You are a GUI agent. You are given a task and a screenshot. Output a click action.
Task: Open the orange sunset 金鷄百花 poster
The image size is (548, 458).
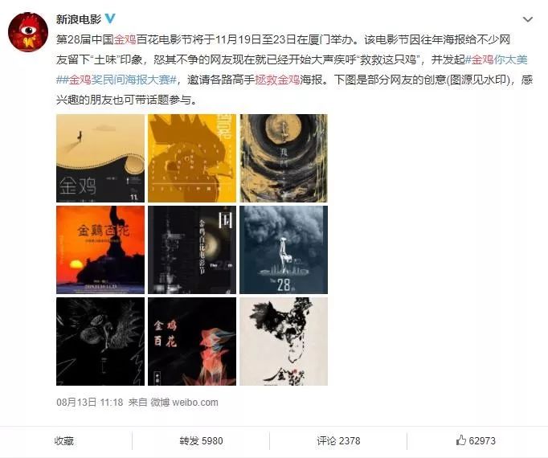click(x=100, y=250)
